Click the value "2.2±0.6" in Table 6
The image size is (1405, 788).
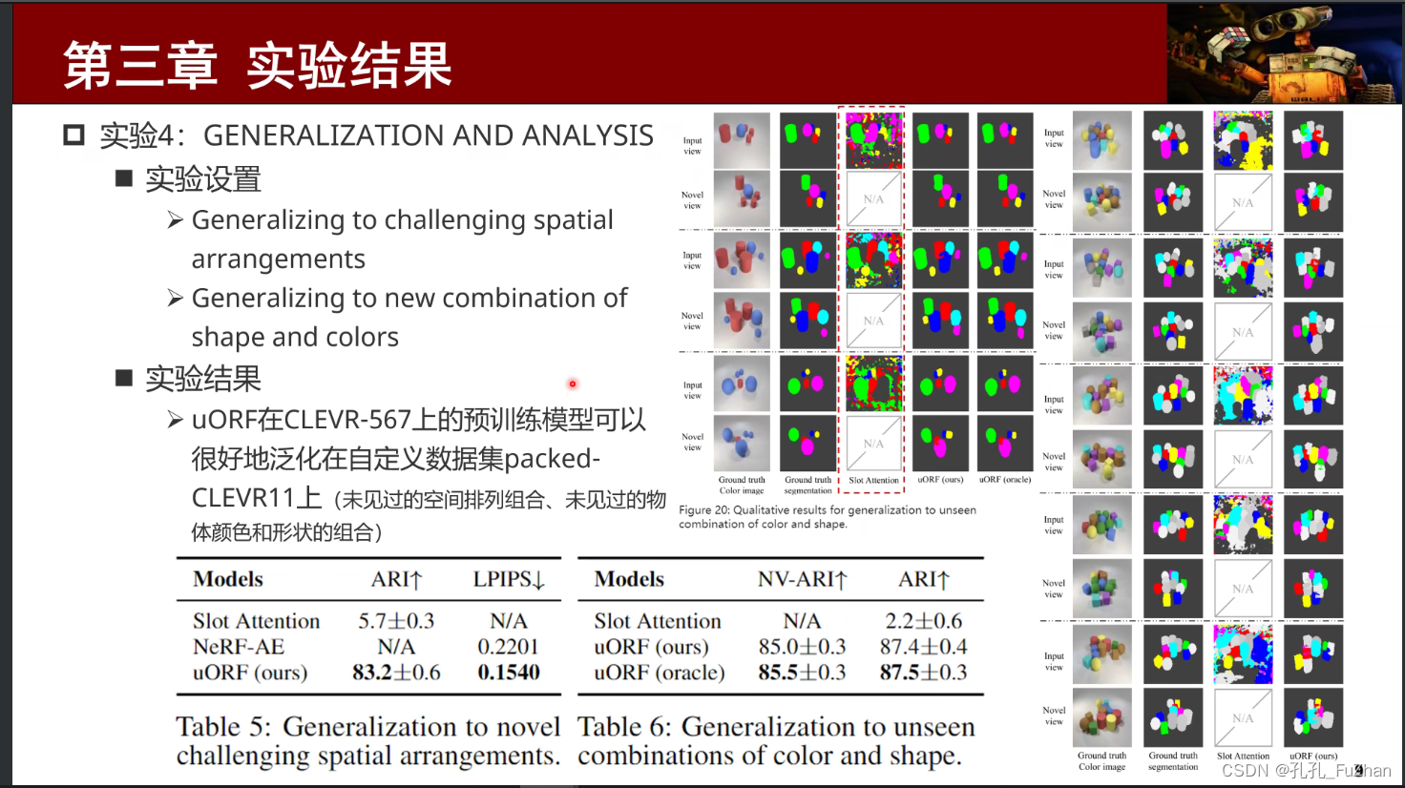point(923,621)
